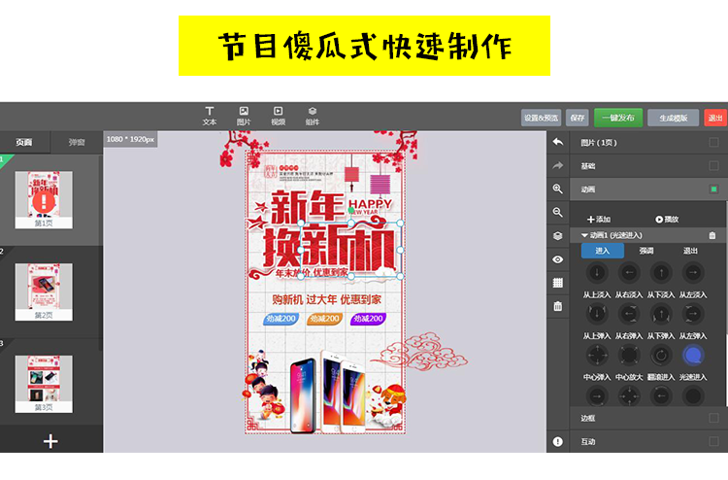Viewport: 728px width, 480px height.
Task: Delete animation 动画1 with its trash icon
Action: [x=712, y=235]
